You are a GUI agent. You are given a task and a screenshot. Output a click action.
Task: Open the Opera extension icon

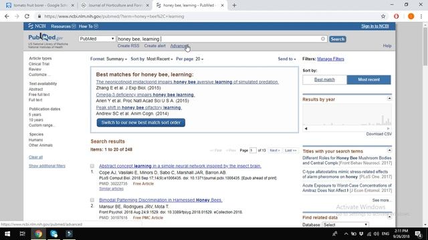click(397, 16)
